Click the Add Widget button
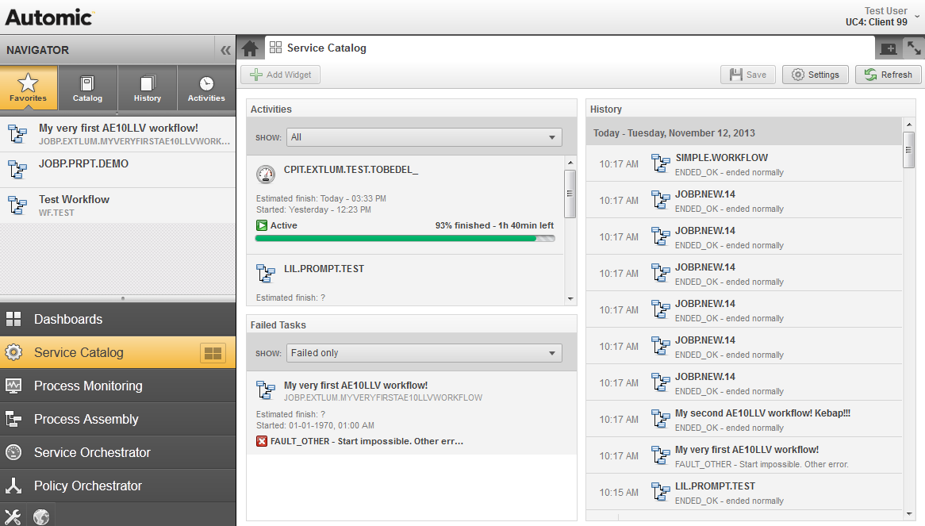The width and height of the screenshot is (925, 526). point(280,75)
